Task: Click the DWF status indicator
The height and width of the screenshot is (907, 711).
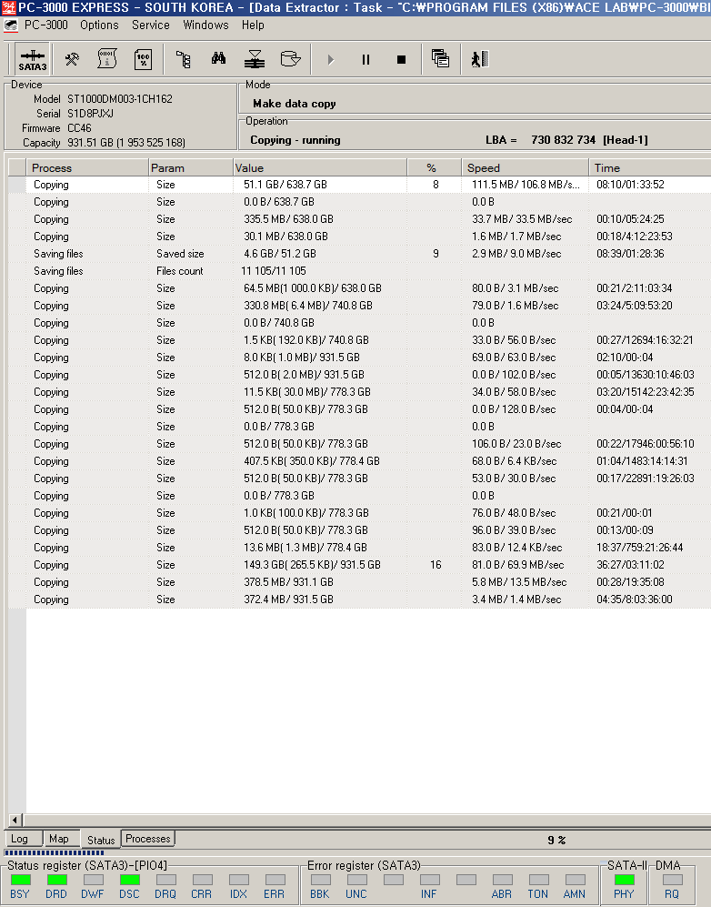Action: click(93, 879)
